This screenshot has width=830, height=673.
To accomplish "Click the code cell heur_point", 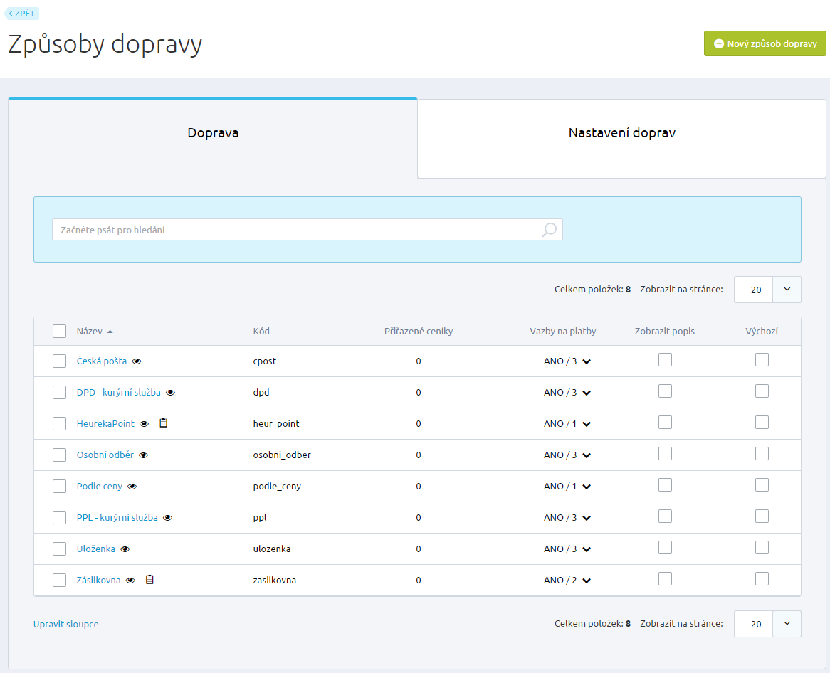I will (x=275, y=424).
